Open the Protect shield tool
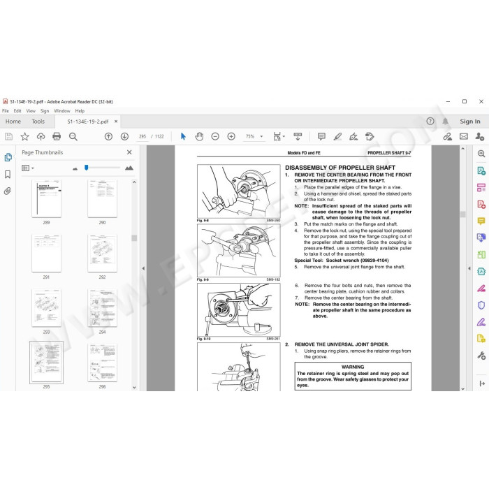This screenshot has height=489, width=489. pyautogui.click(x=481, y=305)
